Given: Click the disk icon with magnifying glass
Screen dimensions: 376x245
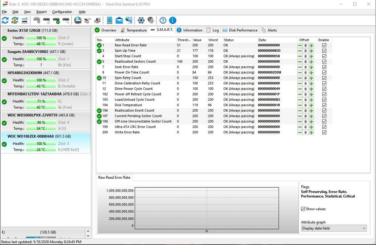Looking at the screenshot, I should point(66,20).
